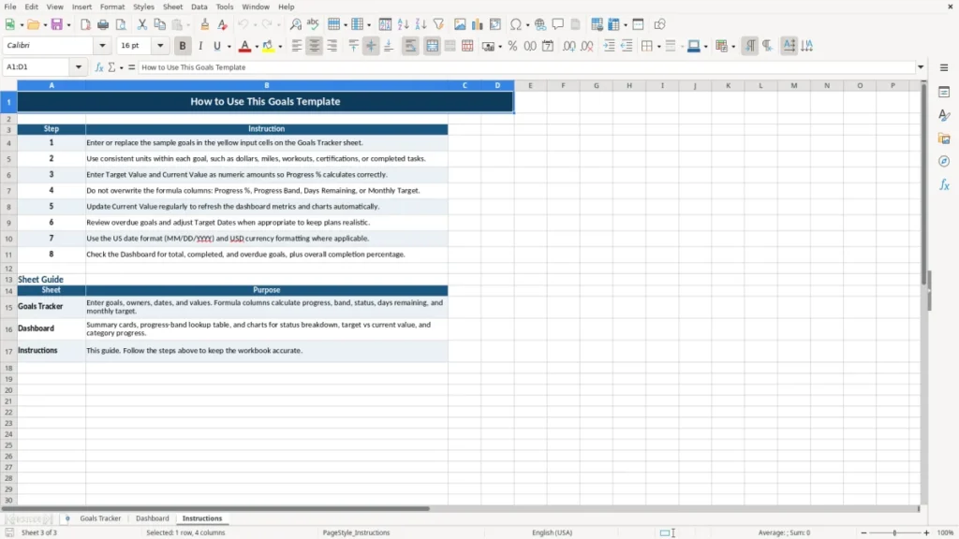Open the sidebar Functions fx icon
This screenshot has width=959, height=539.
[944, 184]
